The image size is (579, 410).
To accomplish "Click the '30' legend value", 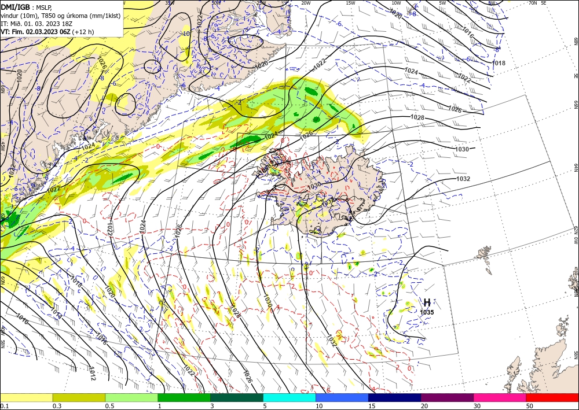I will (477, 406).
